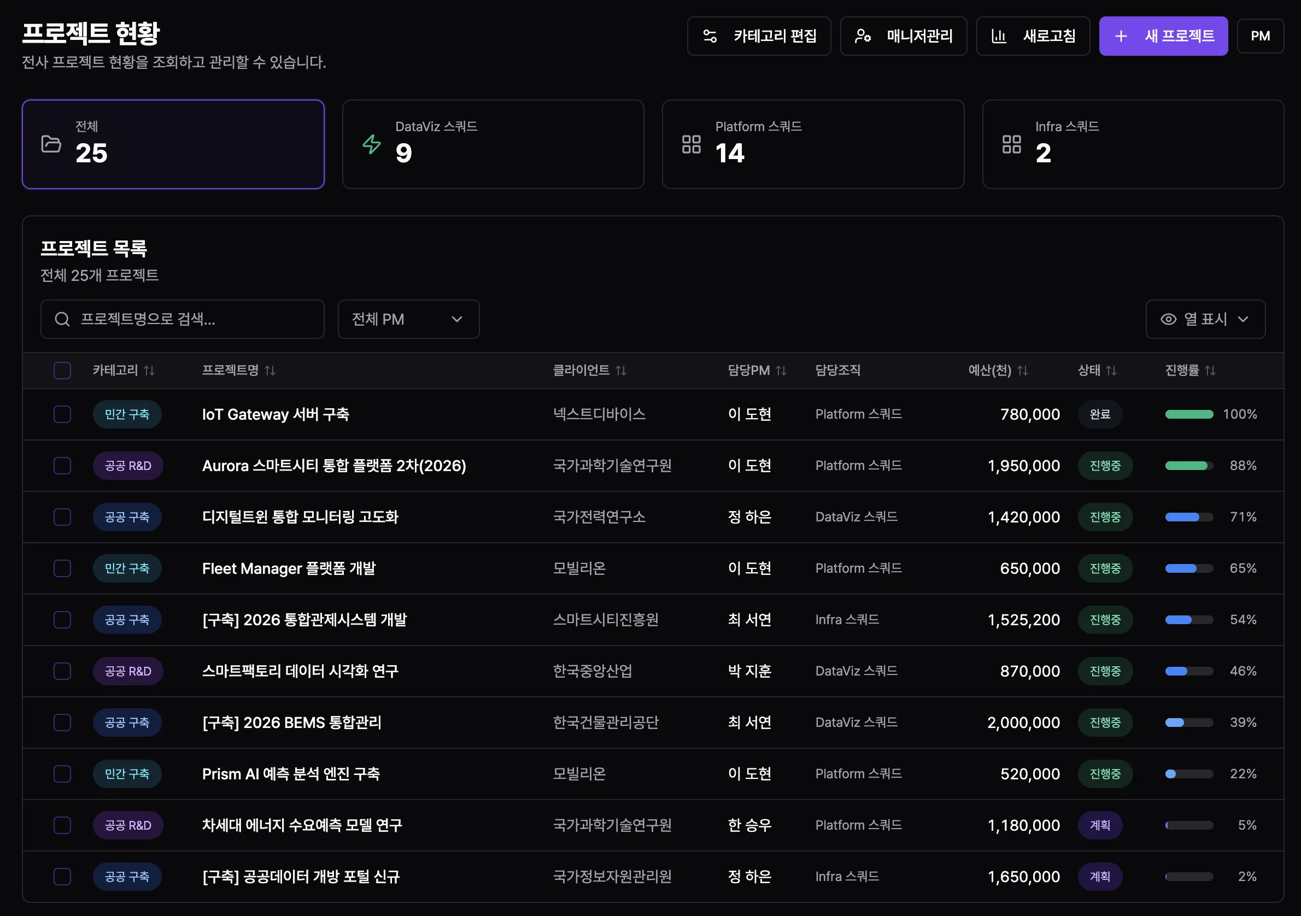Check the select-all checkbox in table header
The height and width of the screenshot is (916, 1301).
pos(62,371)
